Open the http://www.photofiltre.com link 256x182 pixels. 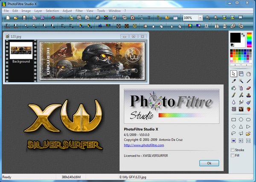(144, 145)
